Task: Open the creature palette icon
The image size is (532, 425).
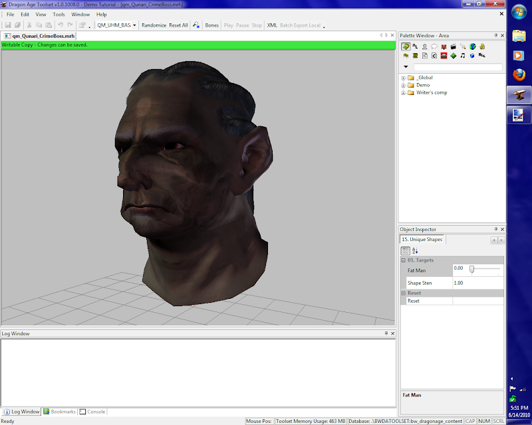Action: coord(424,46)
